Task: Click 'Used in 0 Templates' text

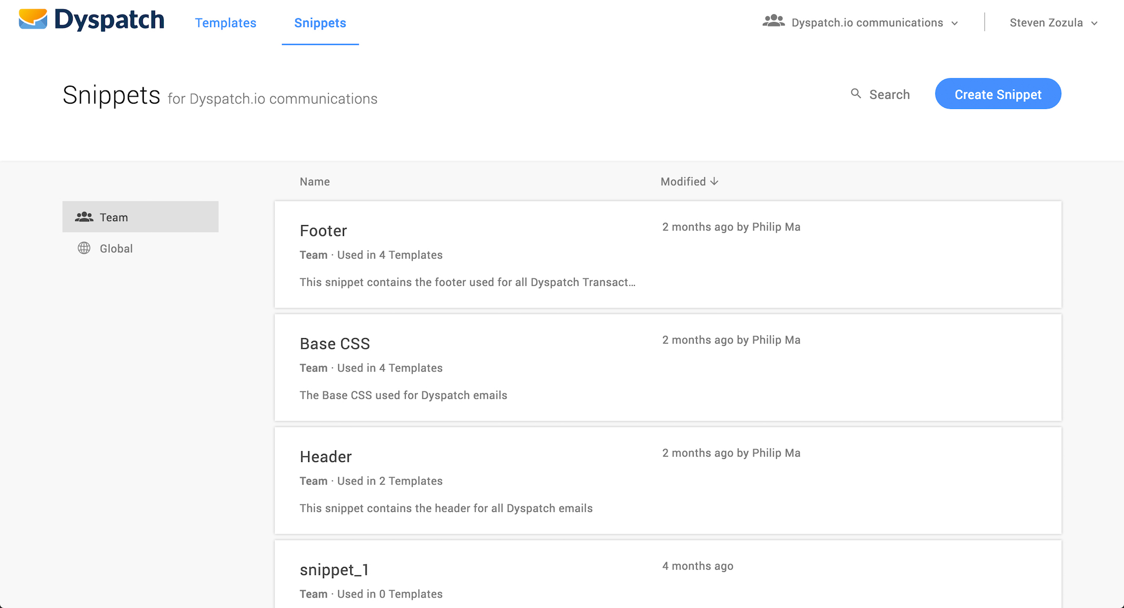Action: 390,594
